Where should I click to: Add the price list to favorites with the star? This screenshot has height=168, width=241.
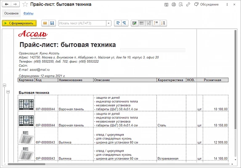click(x=25, y=4)
